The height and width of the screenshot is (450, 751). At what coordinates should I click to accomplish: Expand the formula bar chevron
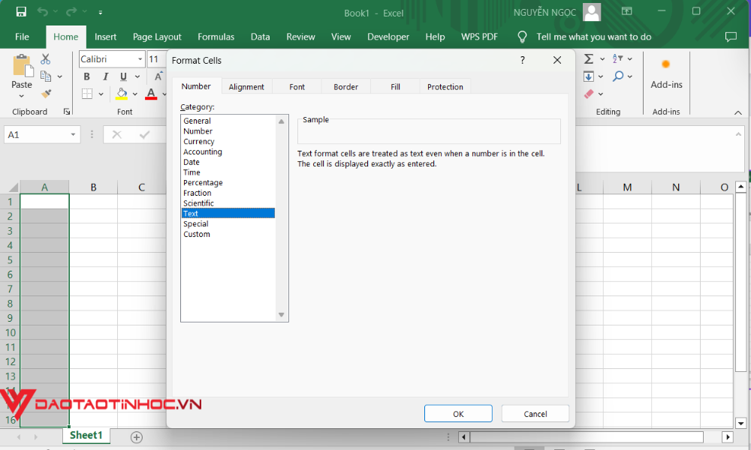(x=738, y=134)
